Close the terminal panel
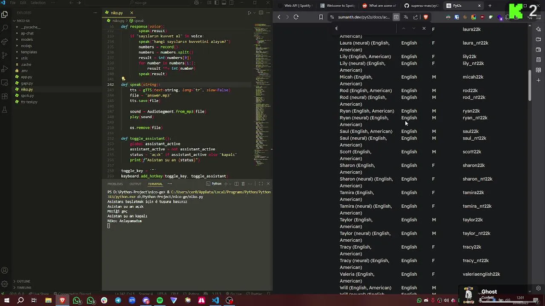Viewport: 545px width, 306px height. pos(268,184)
